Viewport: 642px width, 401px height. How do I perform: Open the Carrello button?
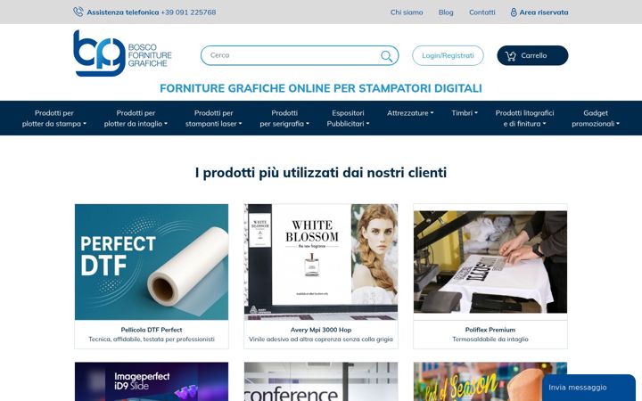point(532,55)
